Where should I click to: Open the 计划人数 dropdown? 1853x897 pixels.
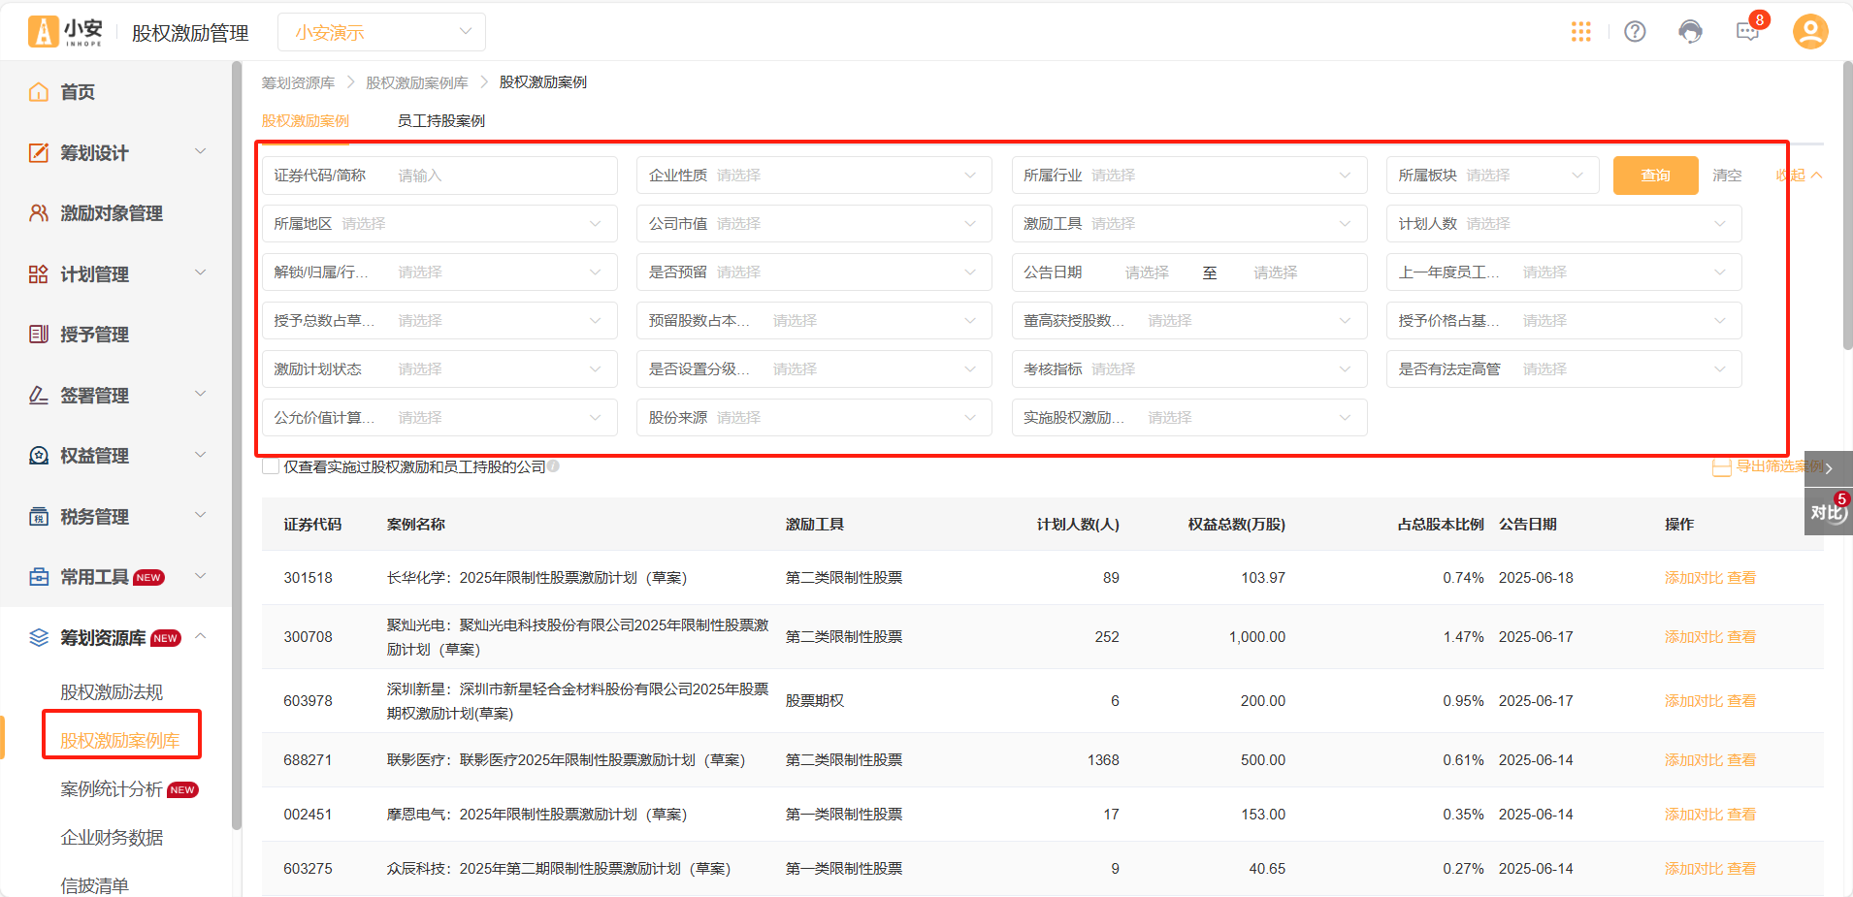[1564, 224]
